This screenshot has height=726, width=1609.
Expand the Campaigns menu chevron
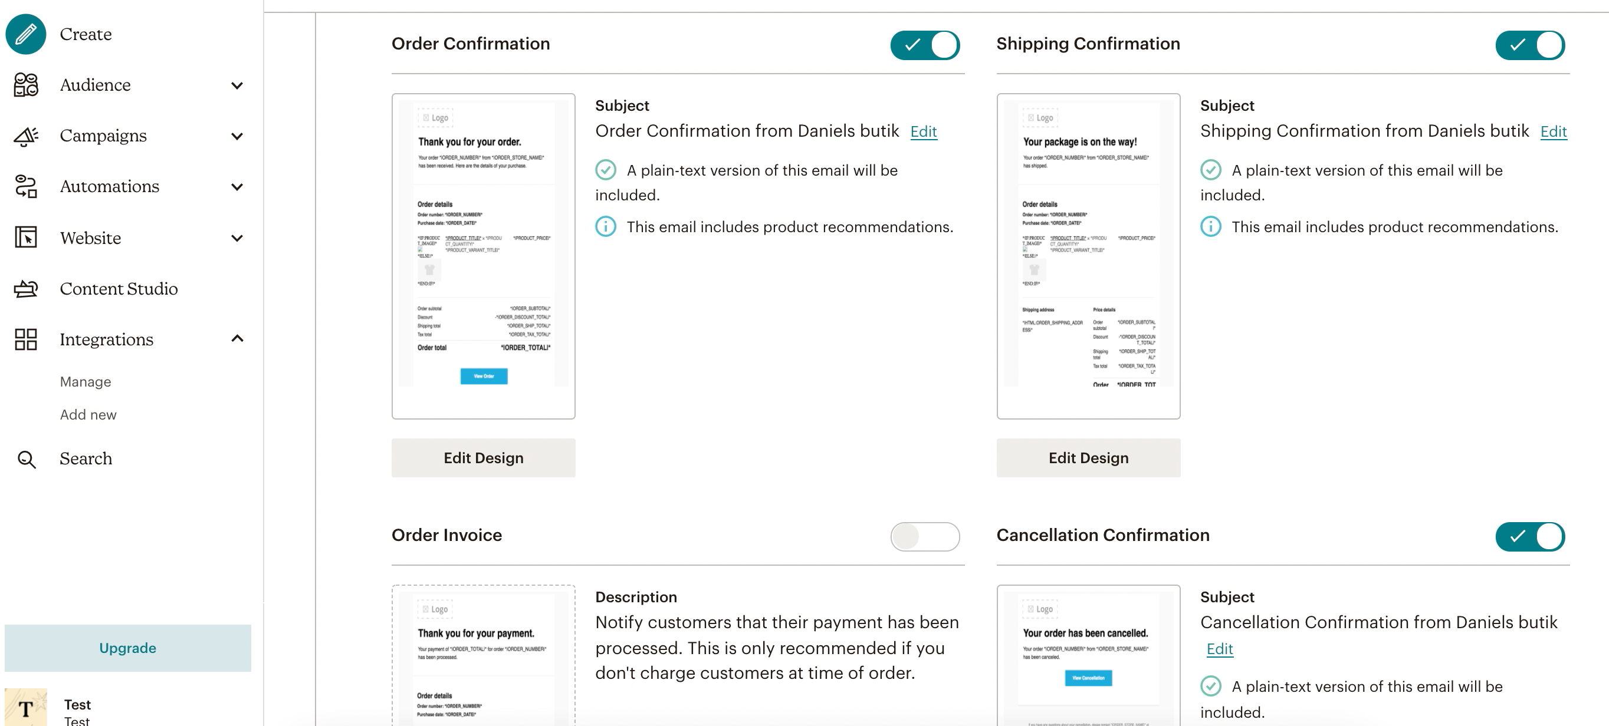(x=237, y=136)
